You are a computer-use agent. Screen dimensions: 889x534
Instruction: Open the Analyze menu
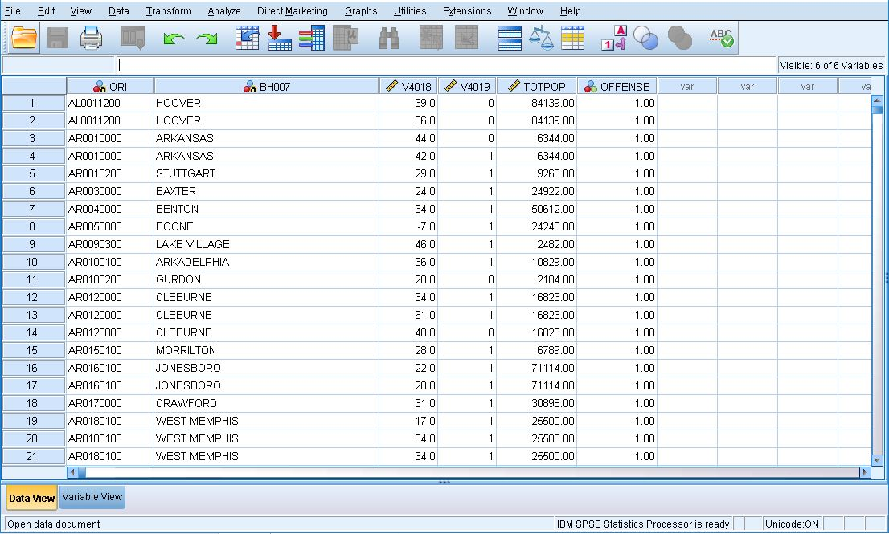(x=223, y=11)
